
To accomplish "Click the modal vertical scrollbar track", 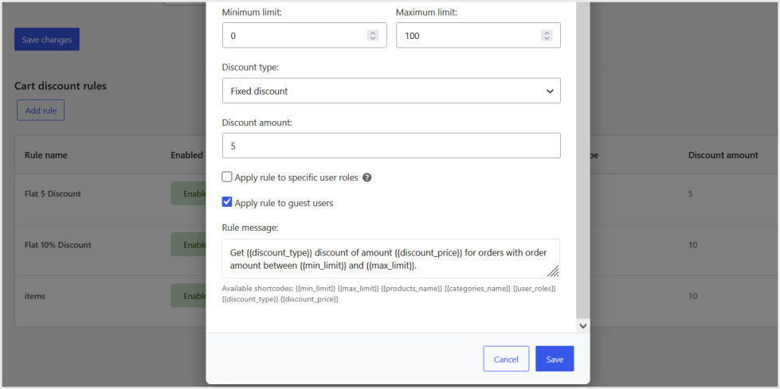I will click(583, 159).
